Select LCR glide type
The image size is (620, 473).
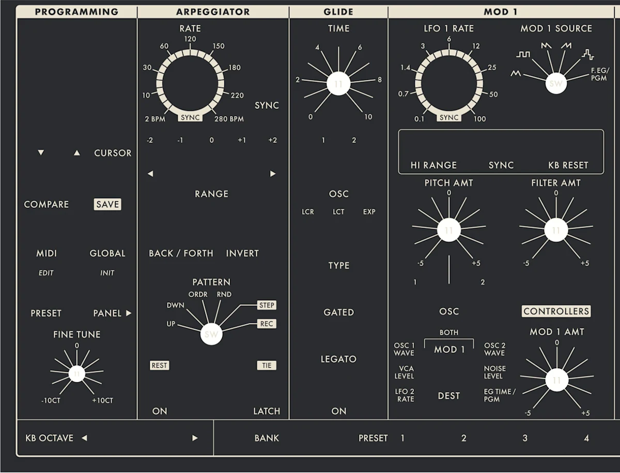308,212
